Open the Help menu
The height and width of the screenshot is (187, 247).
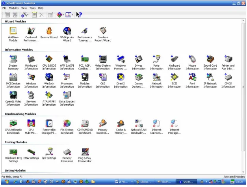pyautogui.click(x=41, y=8)
